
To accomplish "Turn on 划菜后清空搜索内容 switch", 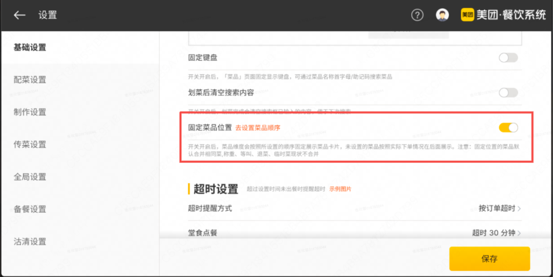I will coord(508,93).
